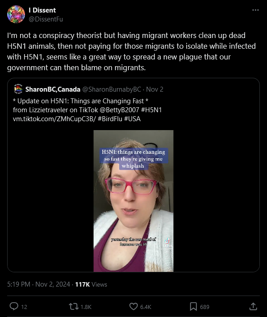Click the share upload icon
The height and width of the screenshot is (317, 267).
click(253, 306)
